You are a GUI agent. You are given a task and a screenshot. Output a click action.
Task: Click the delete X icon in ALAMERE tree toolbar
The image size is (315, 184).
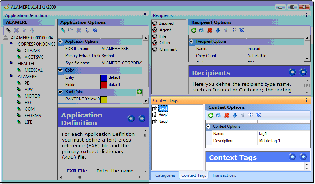click(16, 30)
